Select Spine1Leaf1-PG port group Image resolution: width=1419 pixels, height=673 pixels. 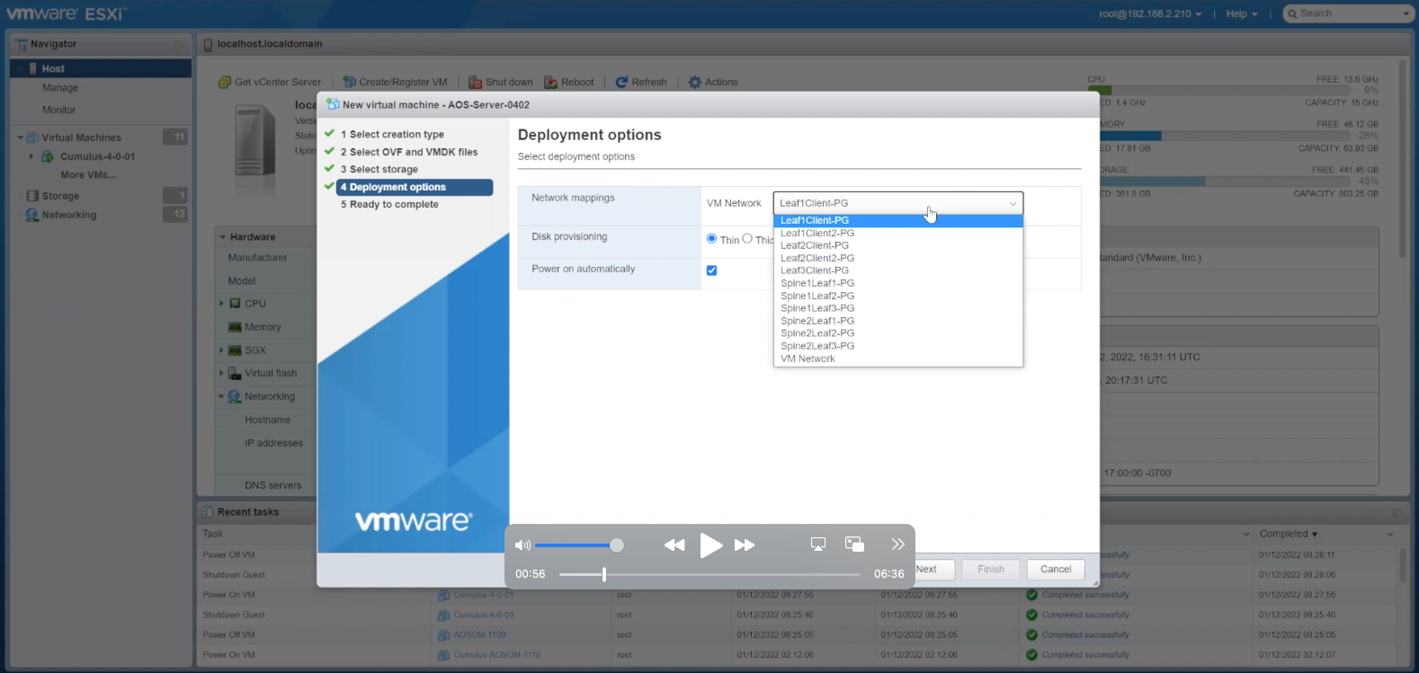[x=897, y=283]
